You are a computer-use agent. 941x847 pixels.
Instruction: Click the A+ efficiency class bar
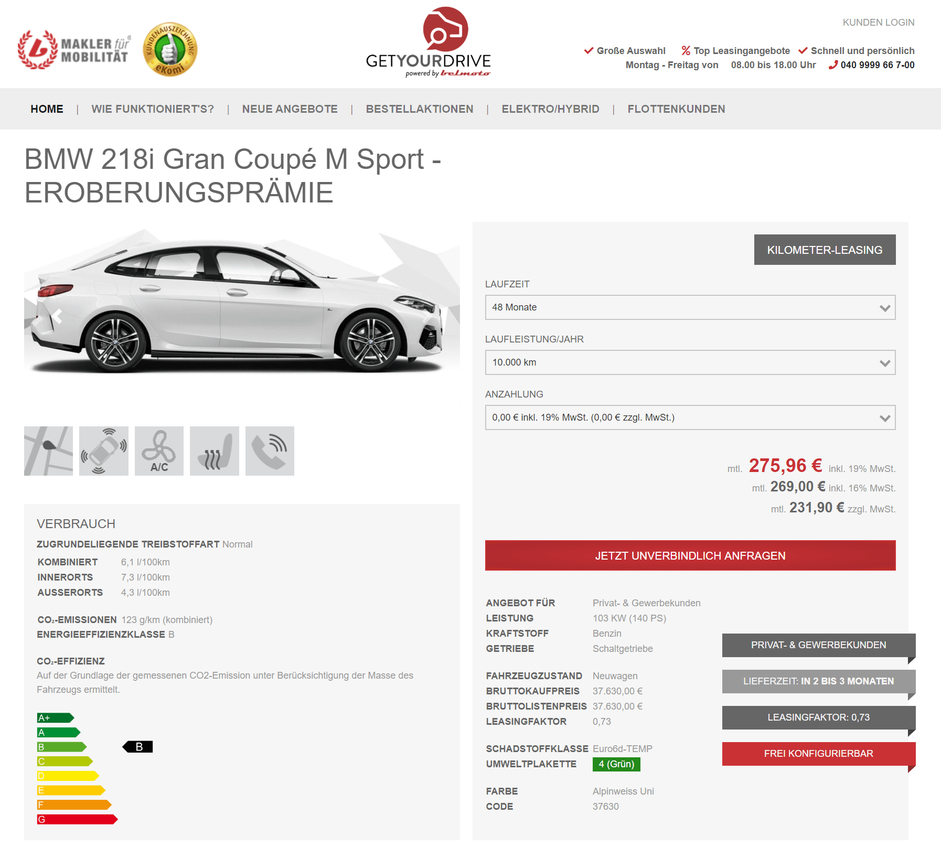click(x=55, y=718)
